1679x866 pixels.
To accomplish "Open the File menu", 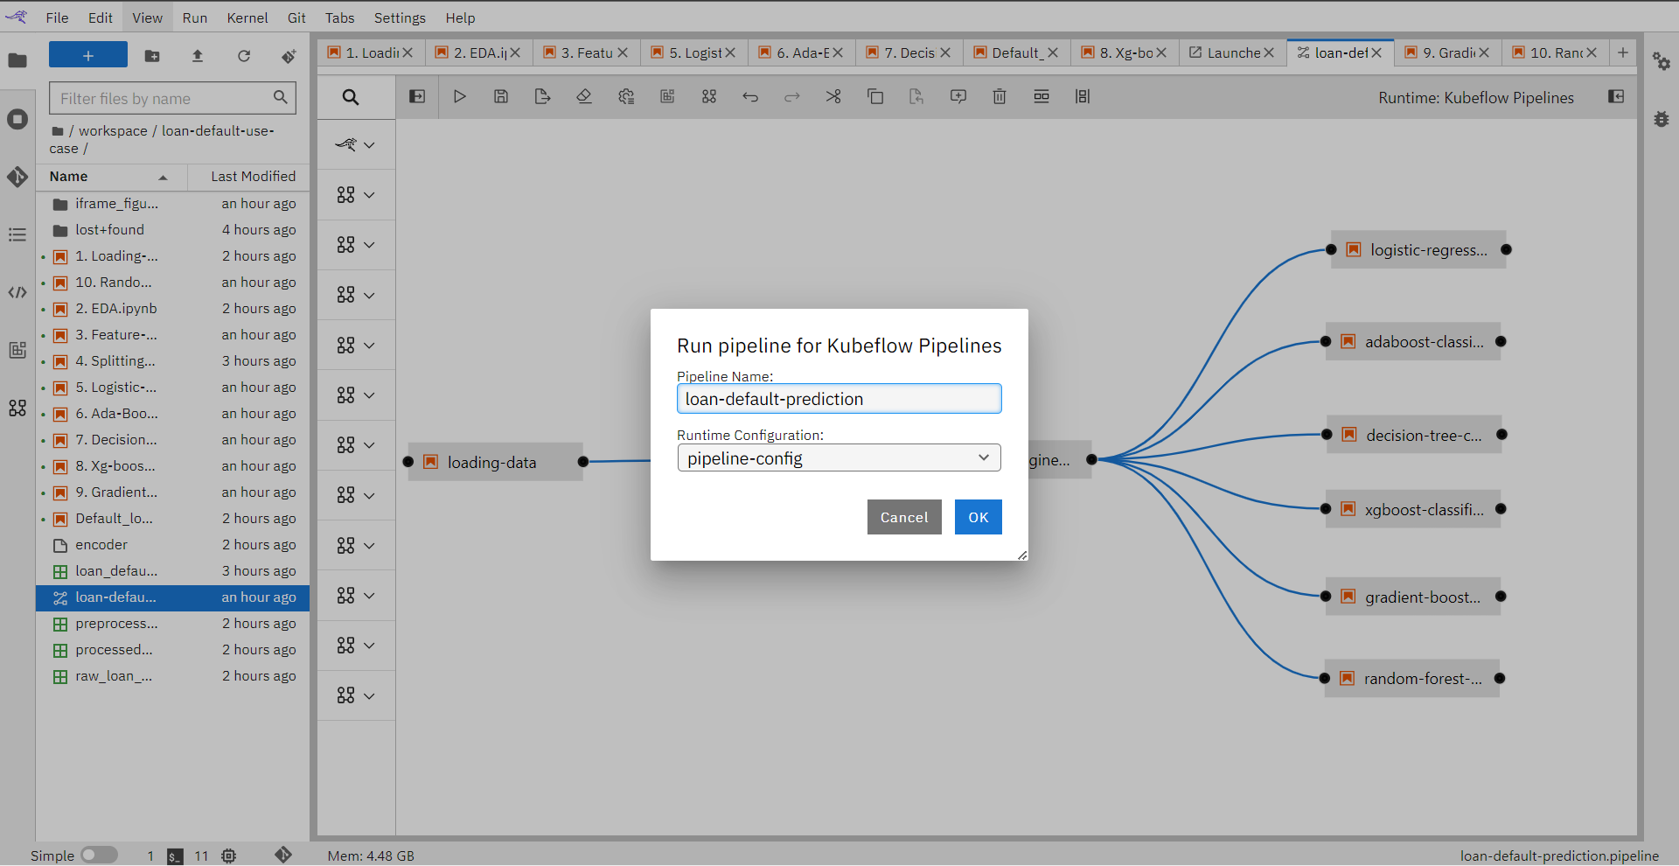I will pyautogui.click(x=57, y=17).
